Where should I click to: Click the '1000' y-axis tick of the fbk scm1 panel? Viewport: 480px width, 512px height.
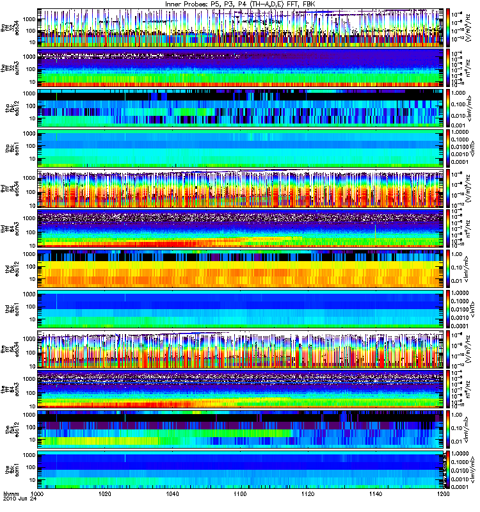point(29,455)
